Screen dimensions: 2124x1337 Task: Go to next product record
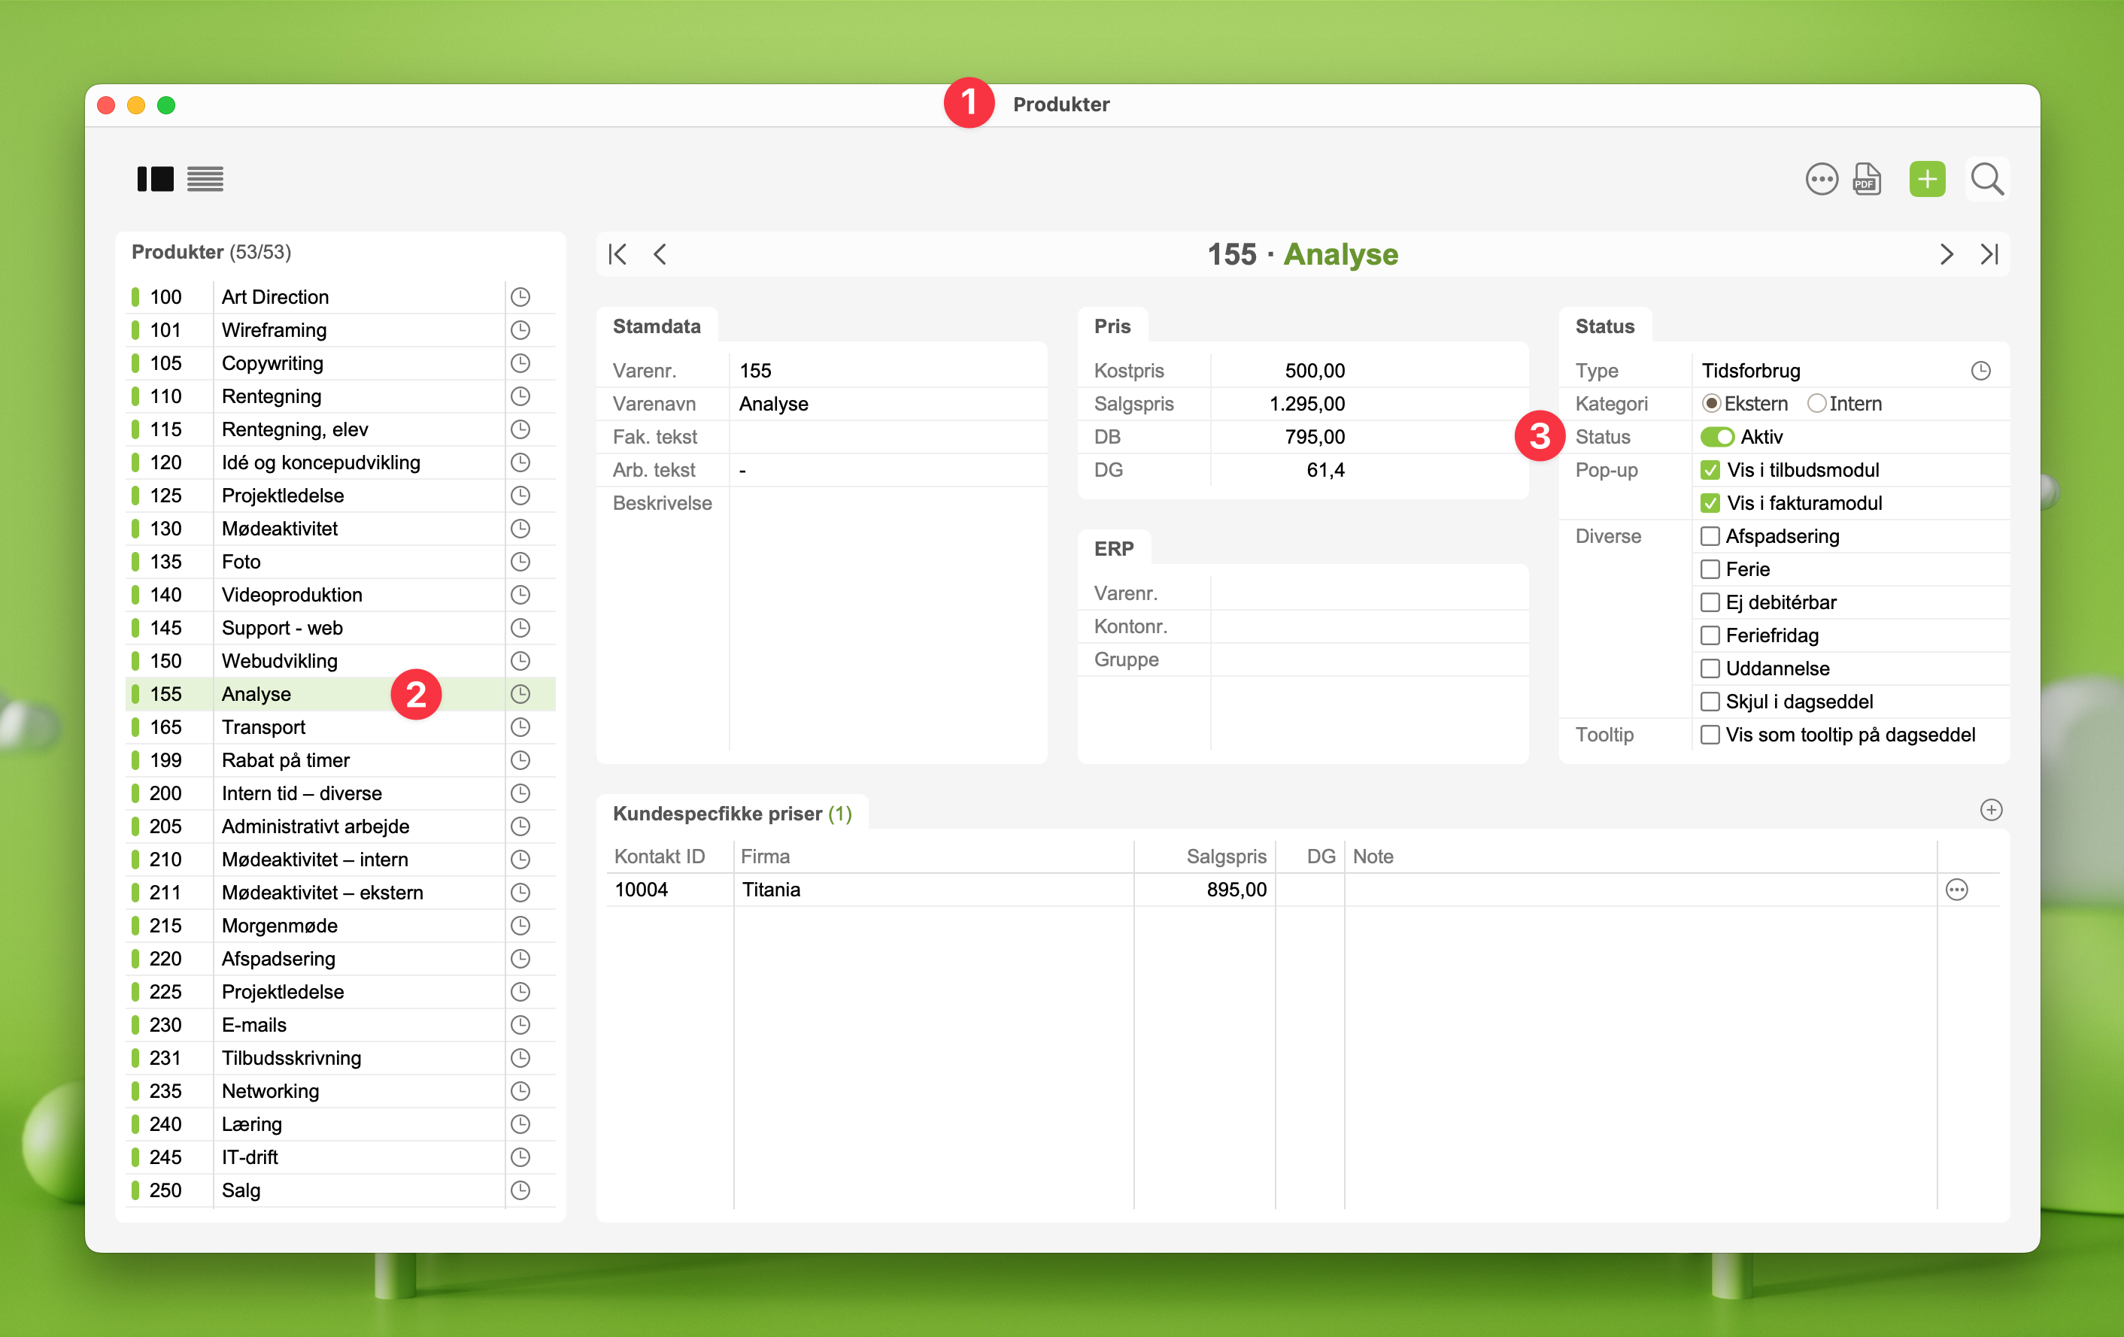(x=1946, y=255)
